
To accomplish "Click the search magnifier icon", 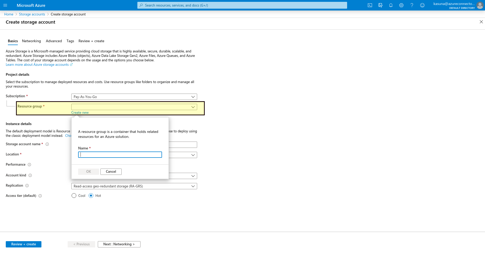I will pyautogui.click(x=141, y=5).
